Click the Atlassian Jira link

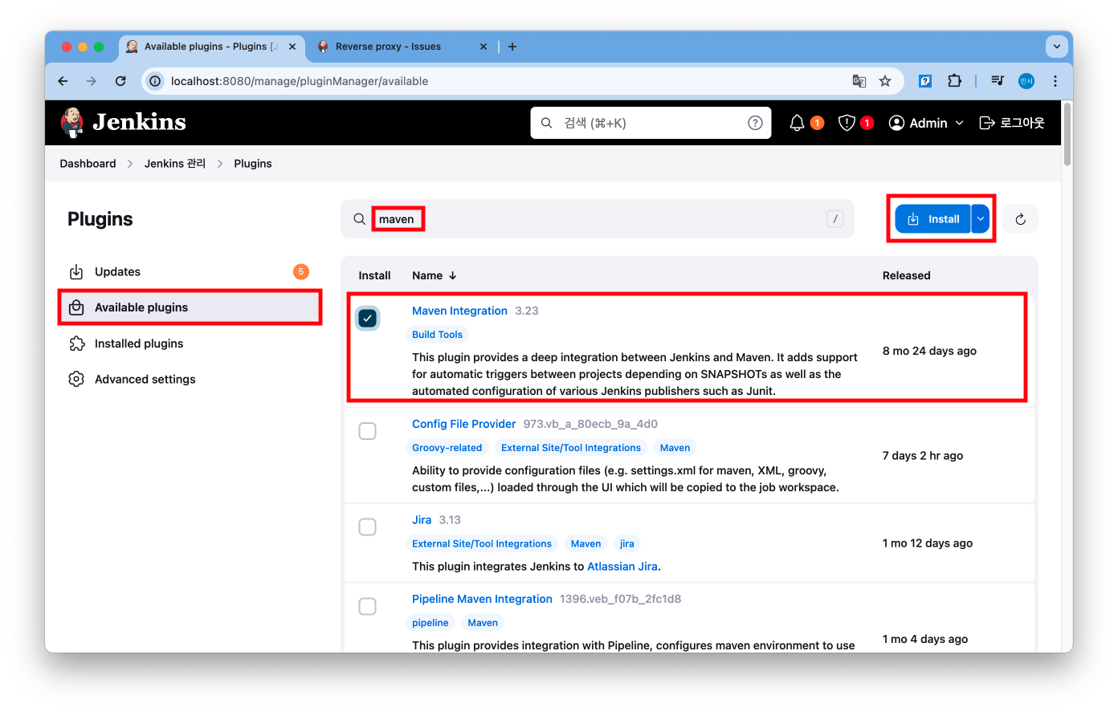622,567
